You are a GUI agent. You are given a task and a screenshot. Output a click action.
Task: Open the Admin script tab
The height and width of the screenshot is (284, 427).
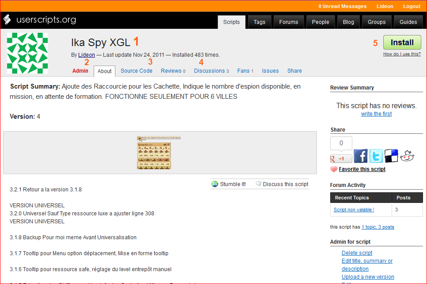[x=80, y=71]
